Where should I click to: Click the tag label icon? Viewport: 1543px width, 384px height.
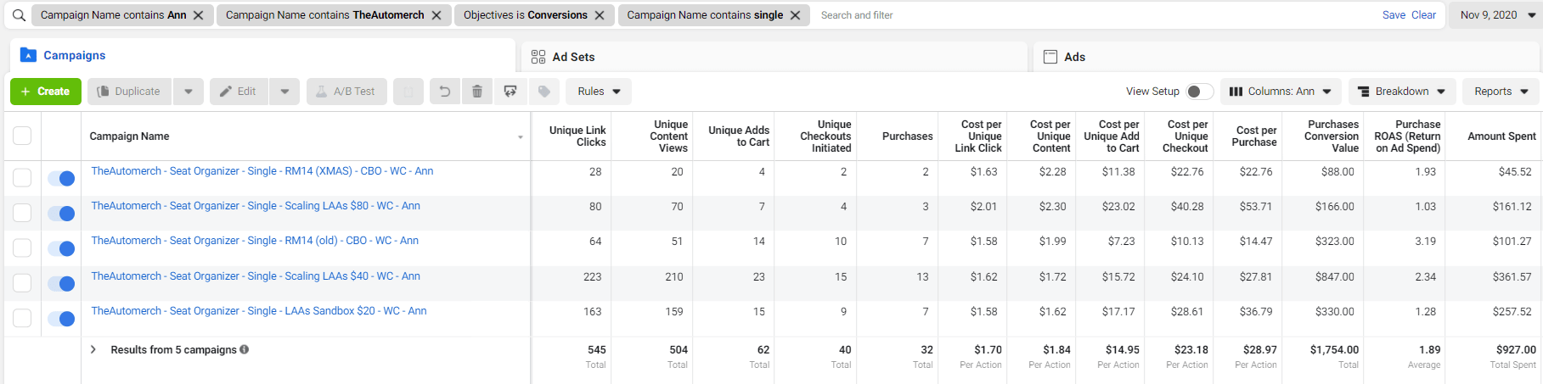(x=544, y=92)
